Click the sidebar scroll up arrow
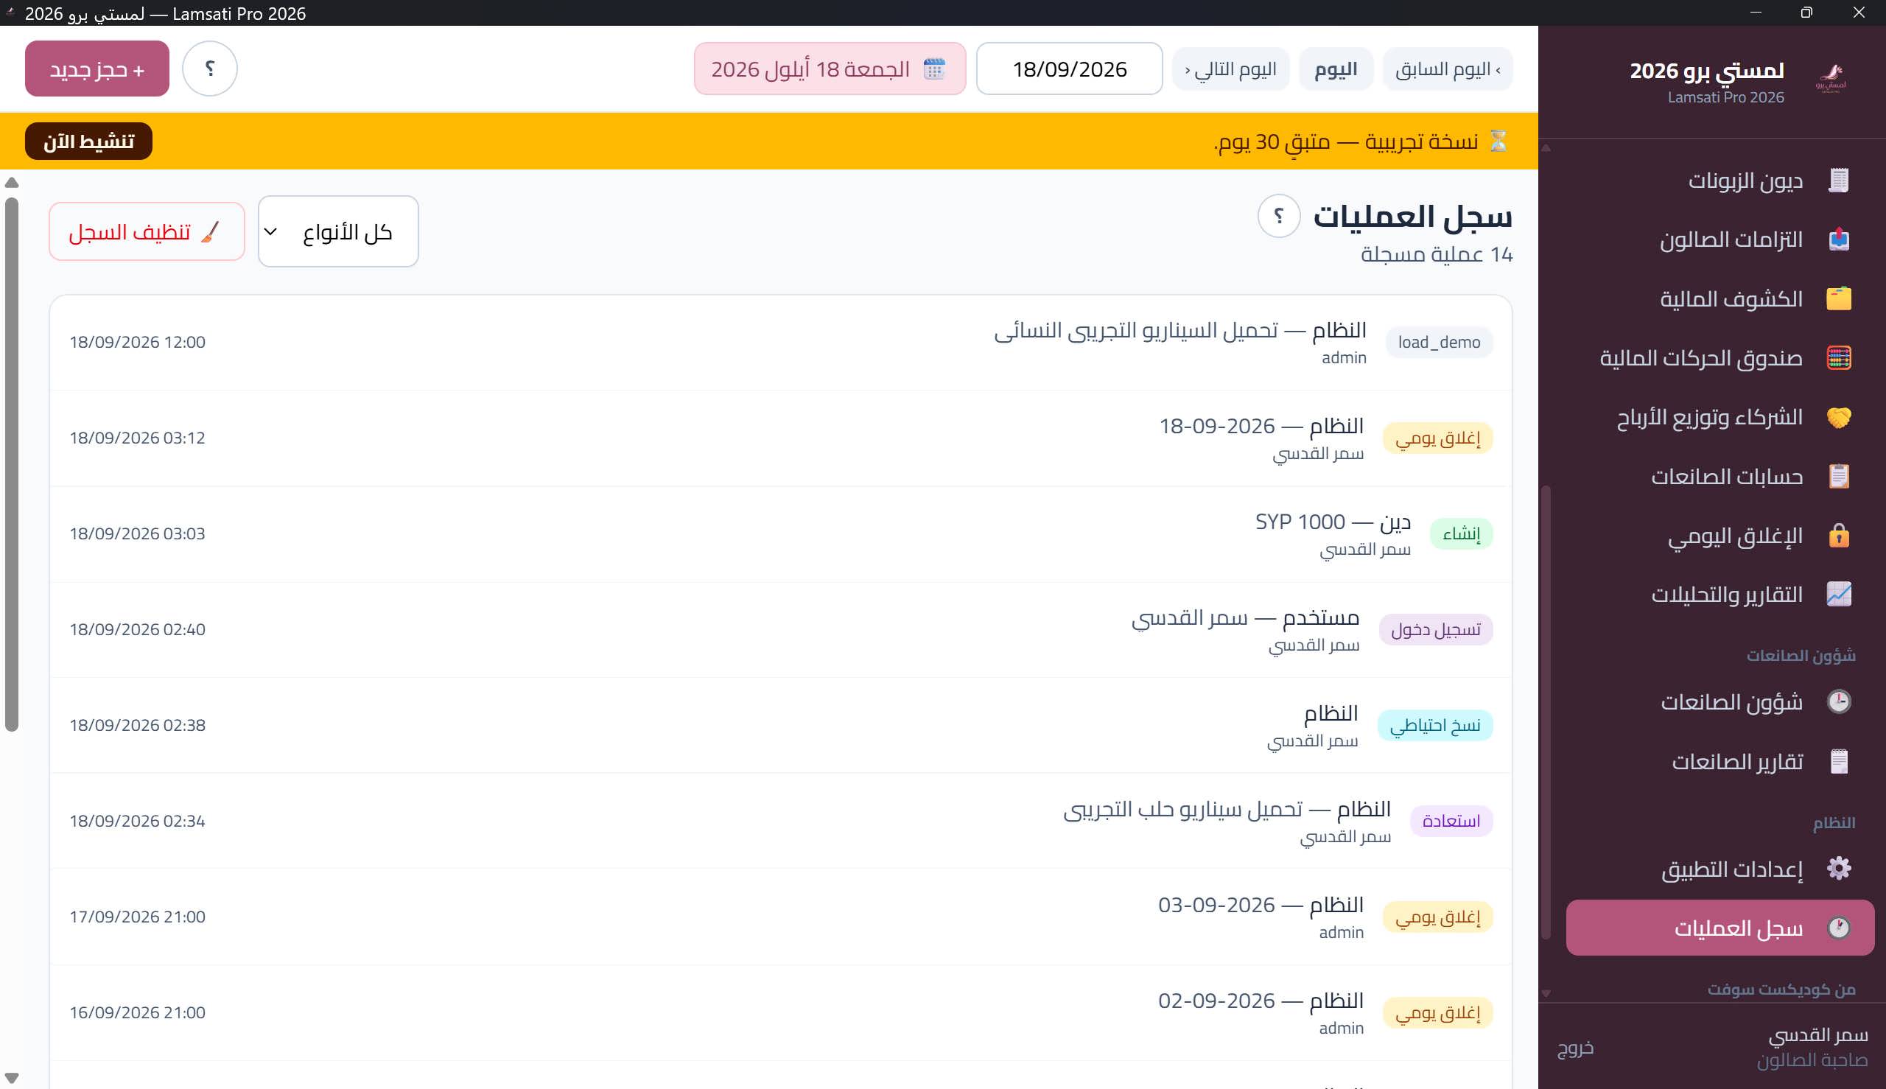The image size is (1886, 1089). 1546,148
